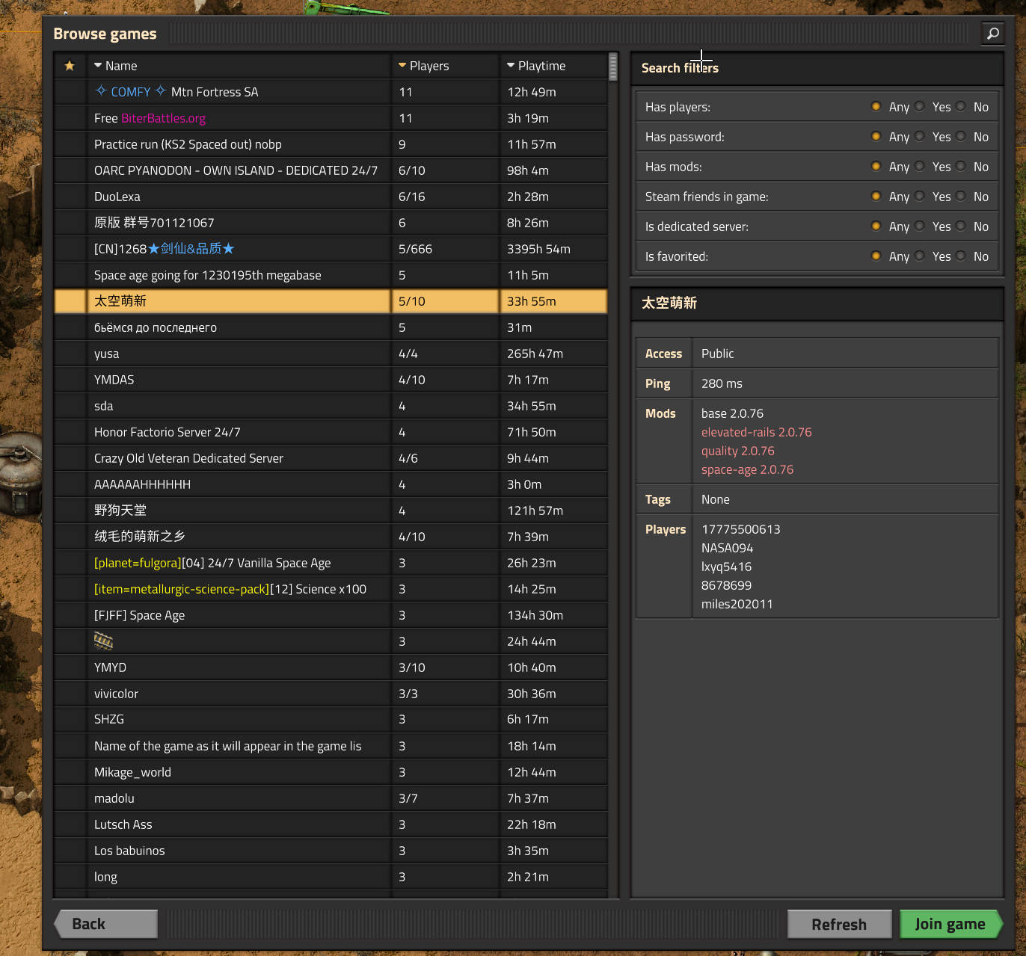Image resolution: width=1026 pixels, height=956 pixels.
Task: Click the search magnifying glass icon
Action: tap(993, 34)
